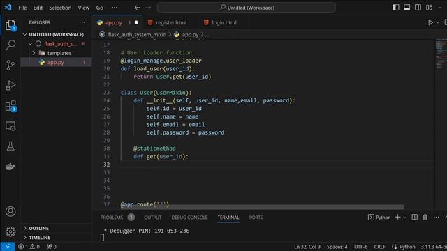Collapse the flask_auth_s... folder
Viewport: 447px width, 251px height.
point(56,44)
